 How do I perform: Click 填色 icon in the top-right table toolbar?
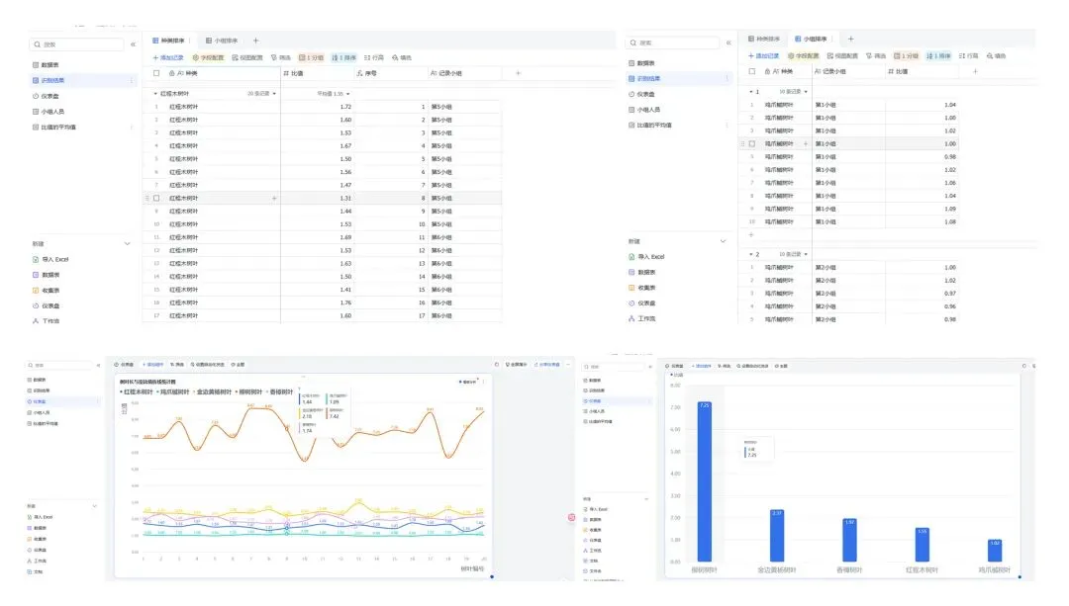996,55
